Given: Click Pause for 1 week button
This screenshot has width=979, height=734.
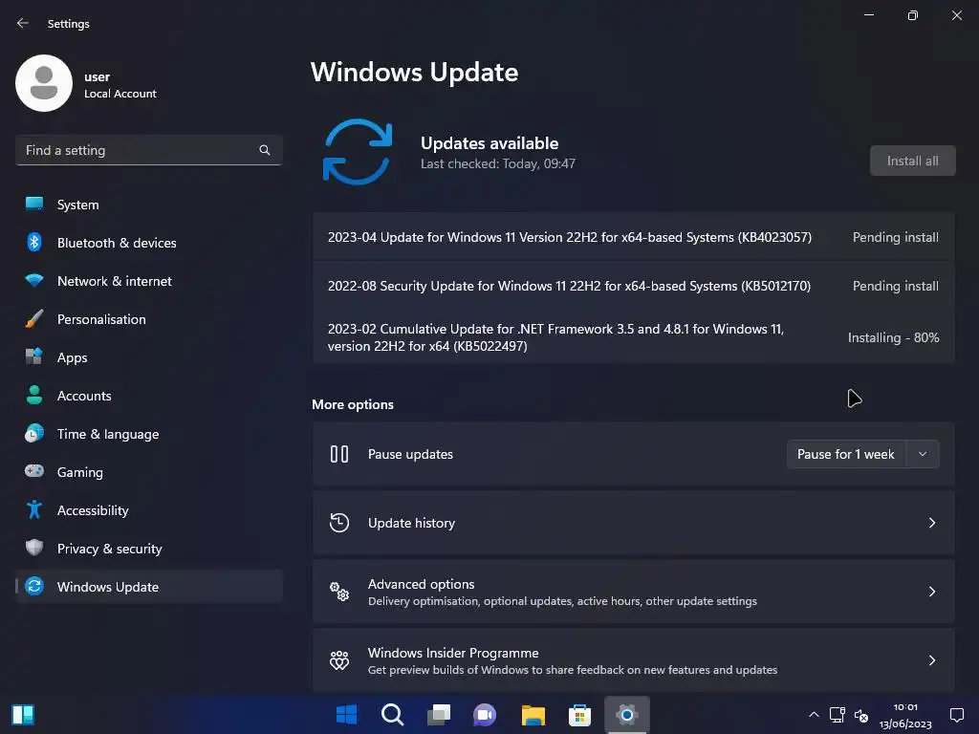Looking at the screenshot, I should click(x=846, y=454).
